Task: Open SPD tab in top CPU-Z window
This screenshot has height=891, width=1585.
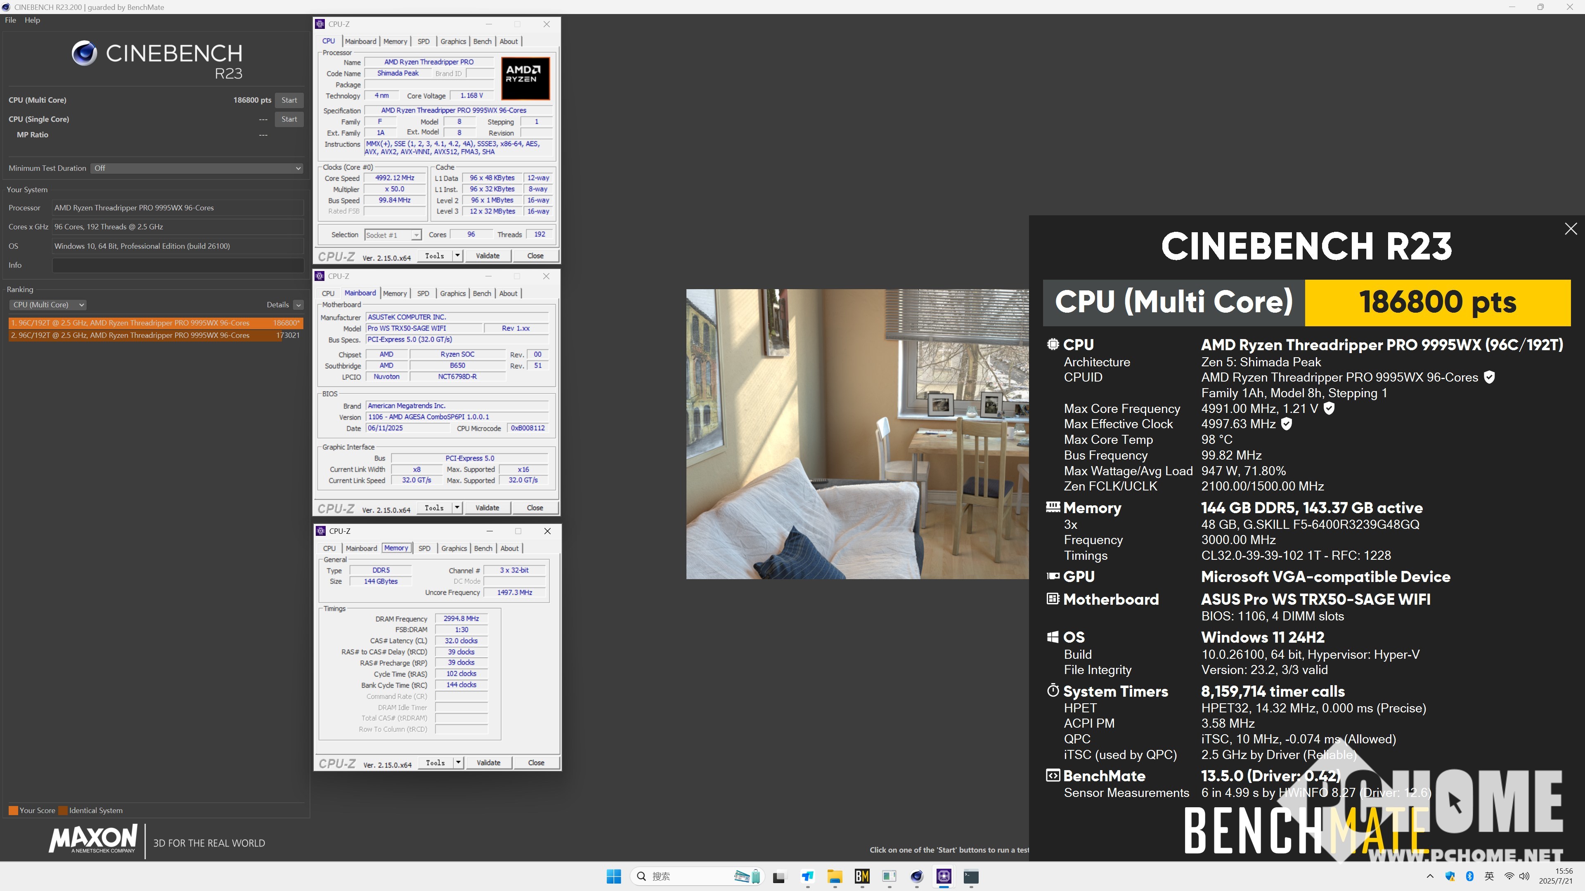Action: 423,41
